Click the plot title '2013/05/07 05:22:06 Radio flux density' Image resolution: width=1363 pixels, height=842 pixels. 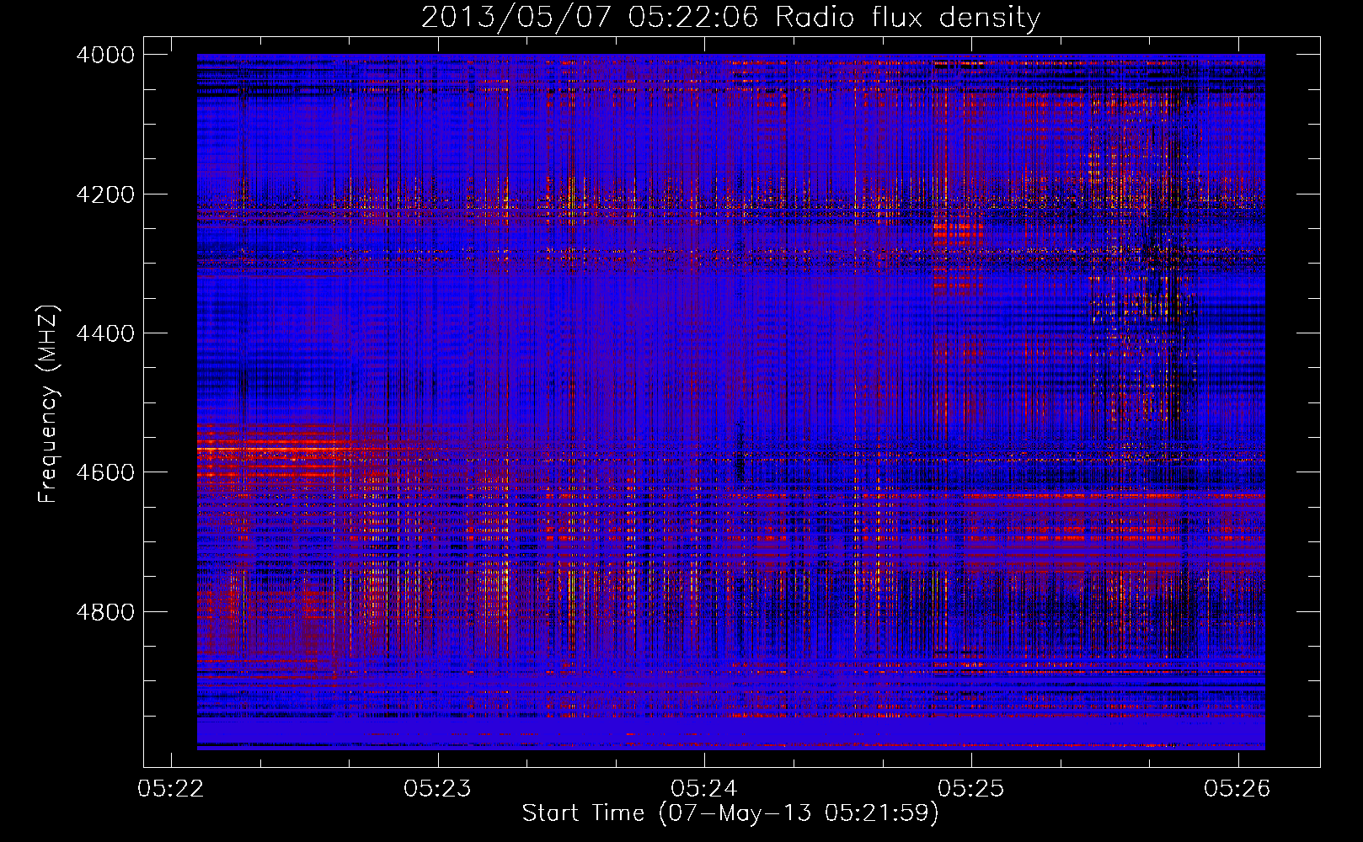731,18
